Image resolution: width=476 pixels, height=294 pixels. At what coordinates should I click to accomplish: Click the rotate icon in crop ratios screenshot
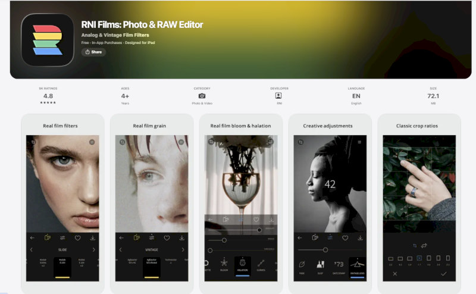click(x=424, y=245)
